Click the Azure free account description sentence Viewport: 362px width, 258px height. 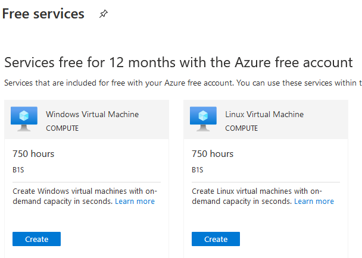(183, 83)
